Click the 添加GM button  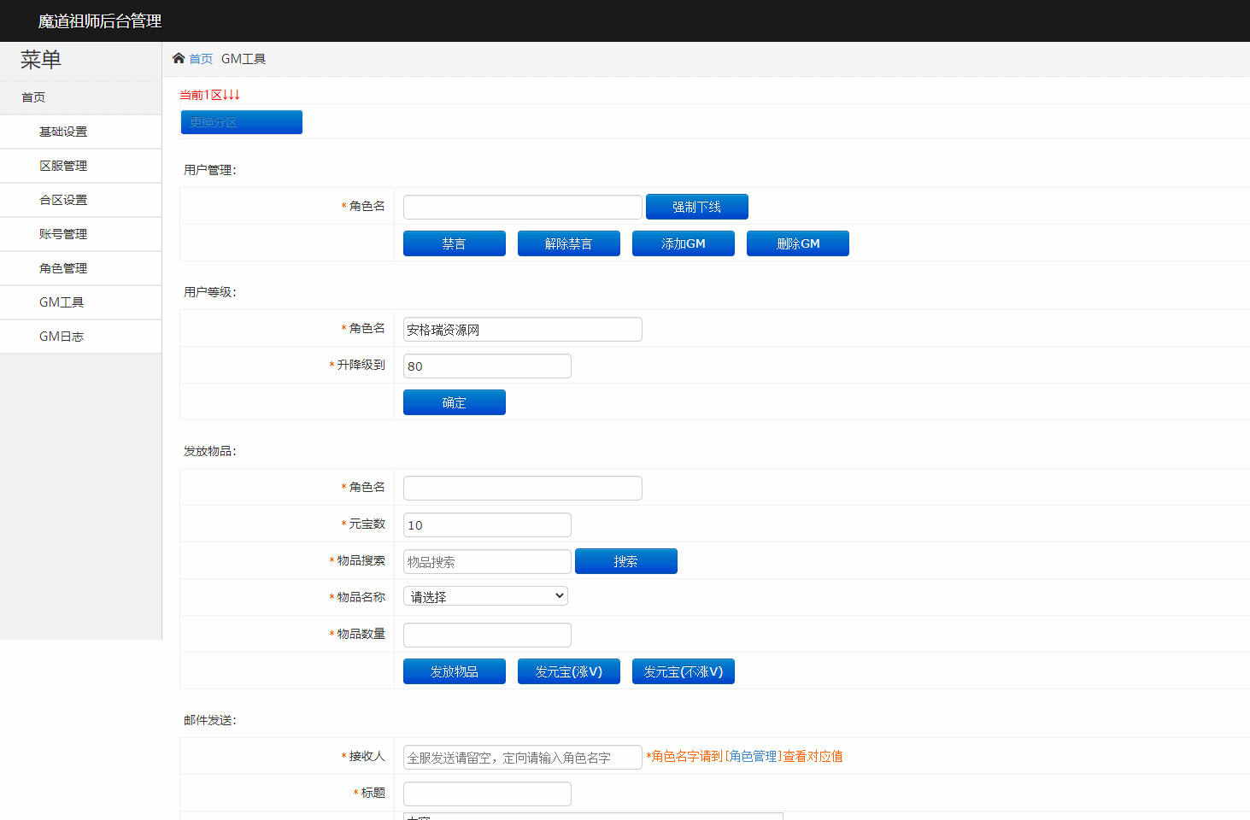pyautogui.click(x=683, y=243)
